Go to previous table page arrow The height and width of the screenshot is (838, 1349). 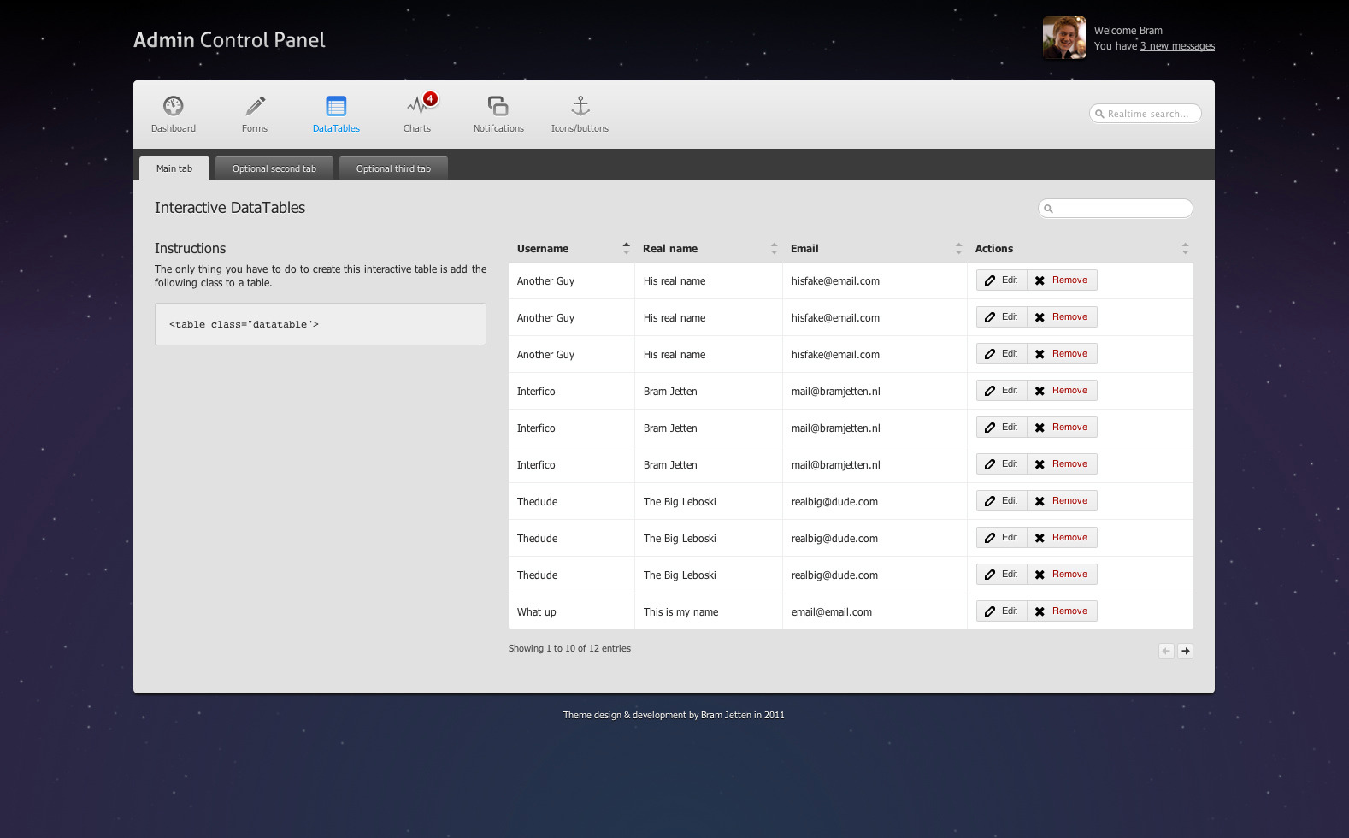click(x=1166, y=651)
